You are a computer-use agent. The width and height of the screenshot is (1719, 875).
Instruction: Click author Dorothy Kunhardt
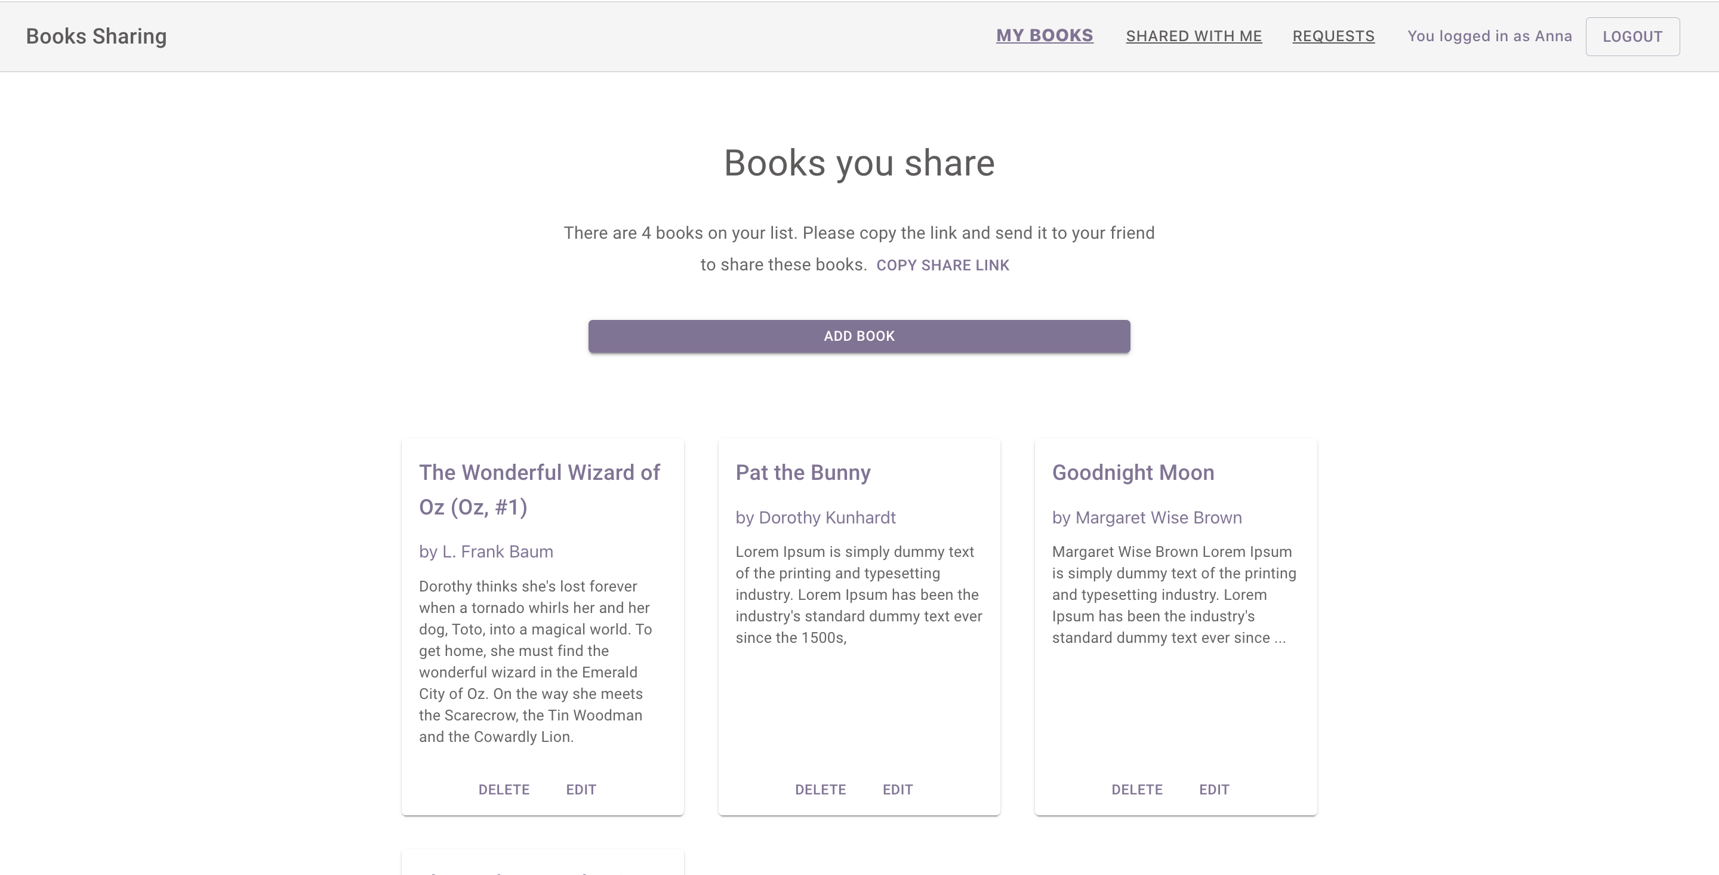click(x=815, y=518)
